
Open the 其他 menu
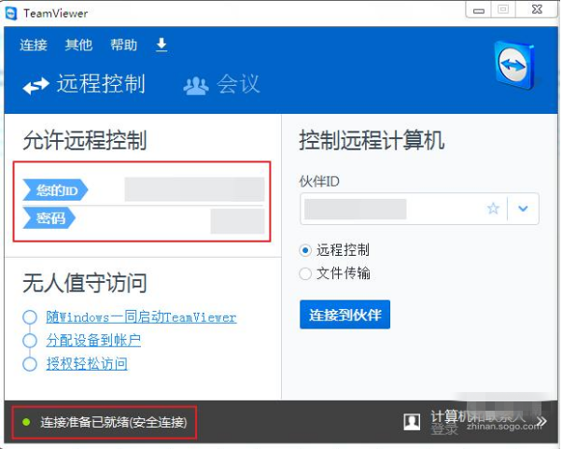[x=78, y=45]
